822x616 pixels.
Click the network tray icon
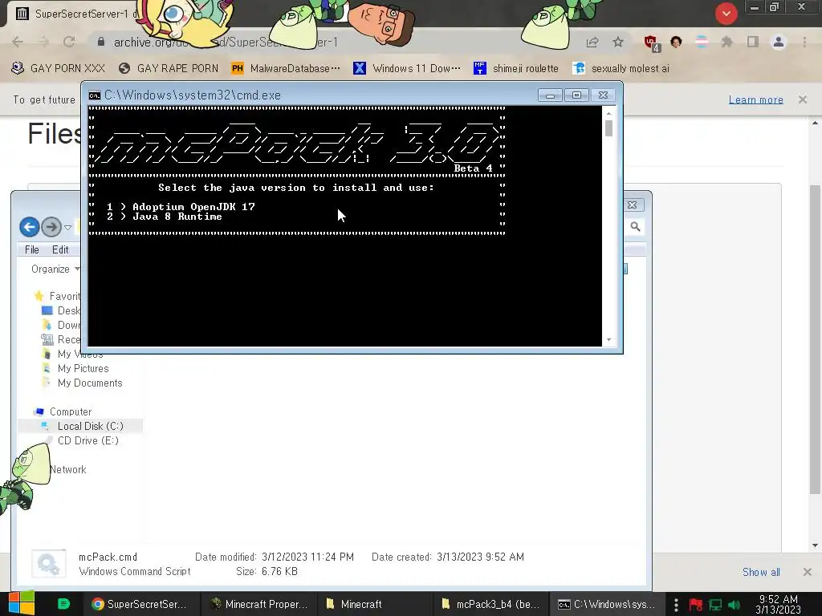pos(715,605)
